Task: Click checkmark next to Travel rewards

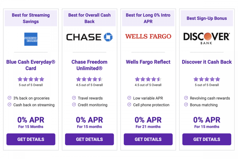Action: pyautogui.click(x=74, y=98)
